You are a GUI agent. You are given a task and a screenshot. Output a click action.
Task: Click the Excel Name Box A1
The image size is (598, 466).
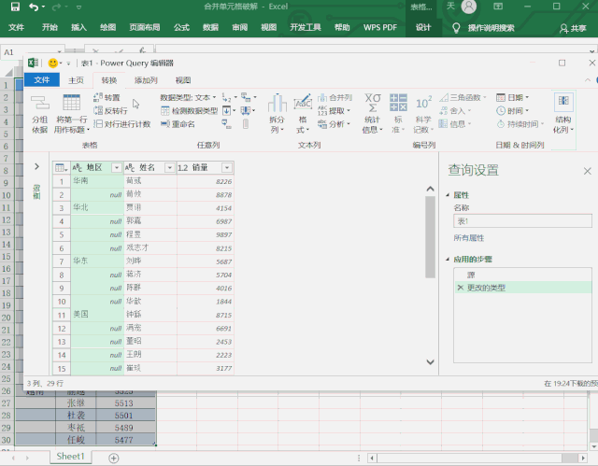[x=33, y=52]
